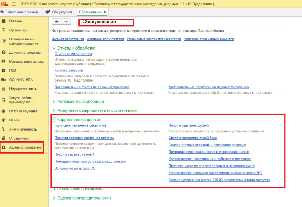Image resolution: width=302 pixels, height=207 pixels.
Task: Open the Журнал регистрации link
Action: (68, 39)
